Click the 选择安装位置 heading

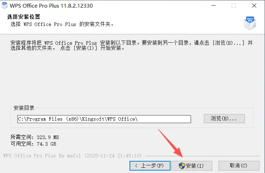[24, 17]
